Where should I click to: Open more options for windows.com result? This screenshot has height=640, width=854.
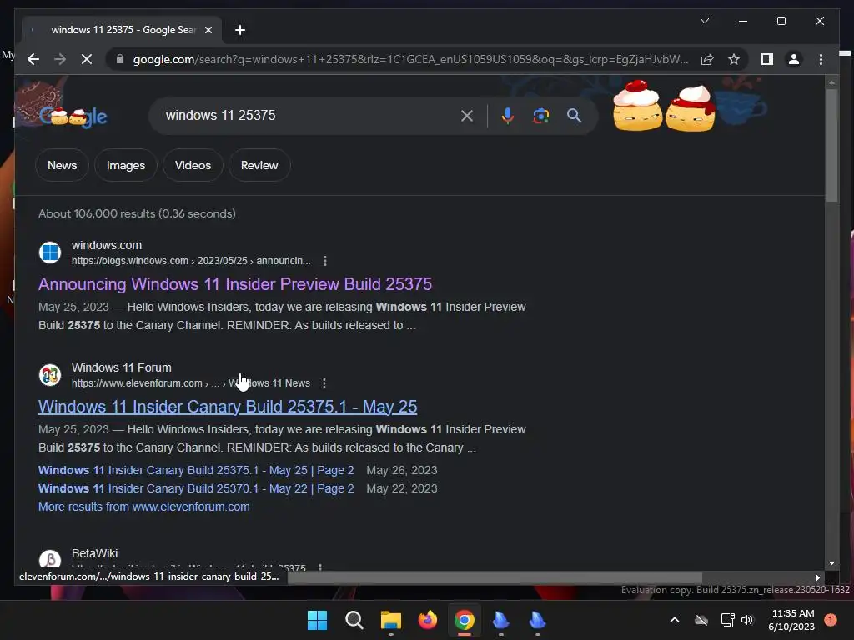tap(325, 261)
